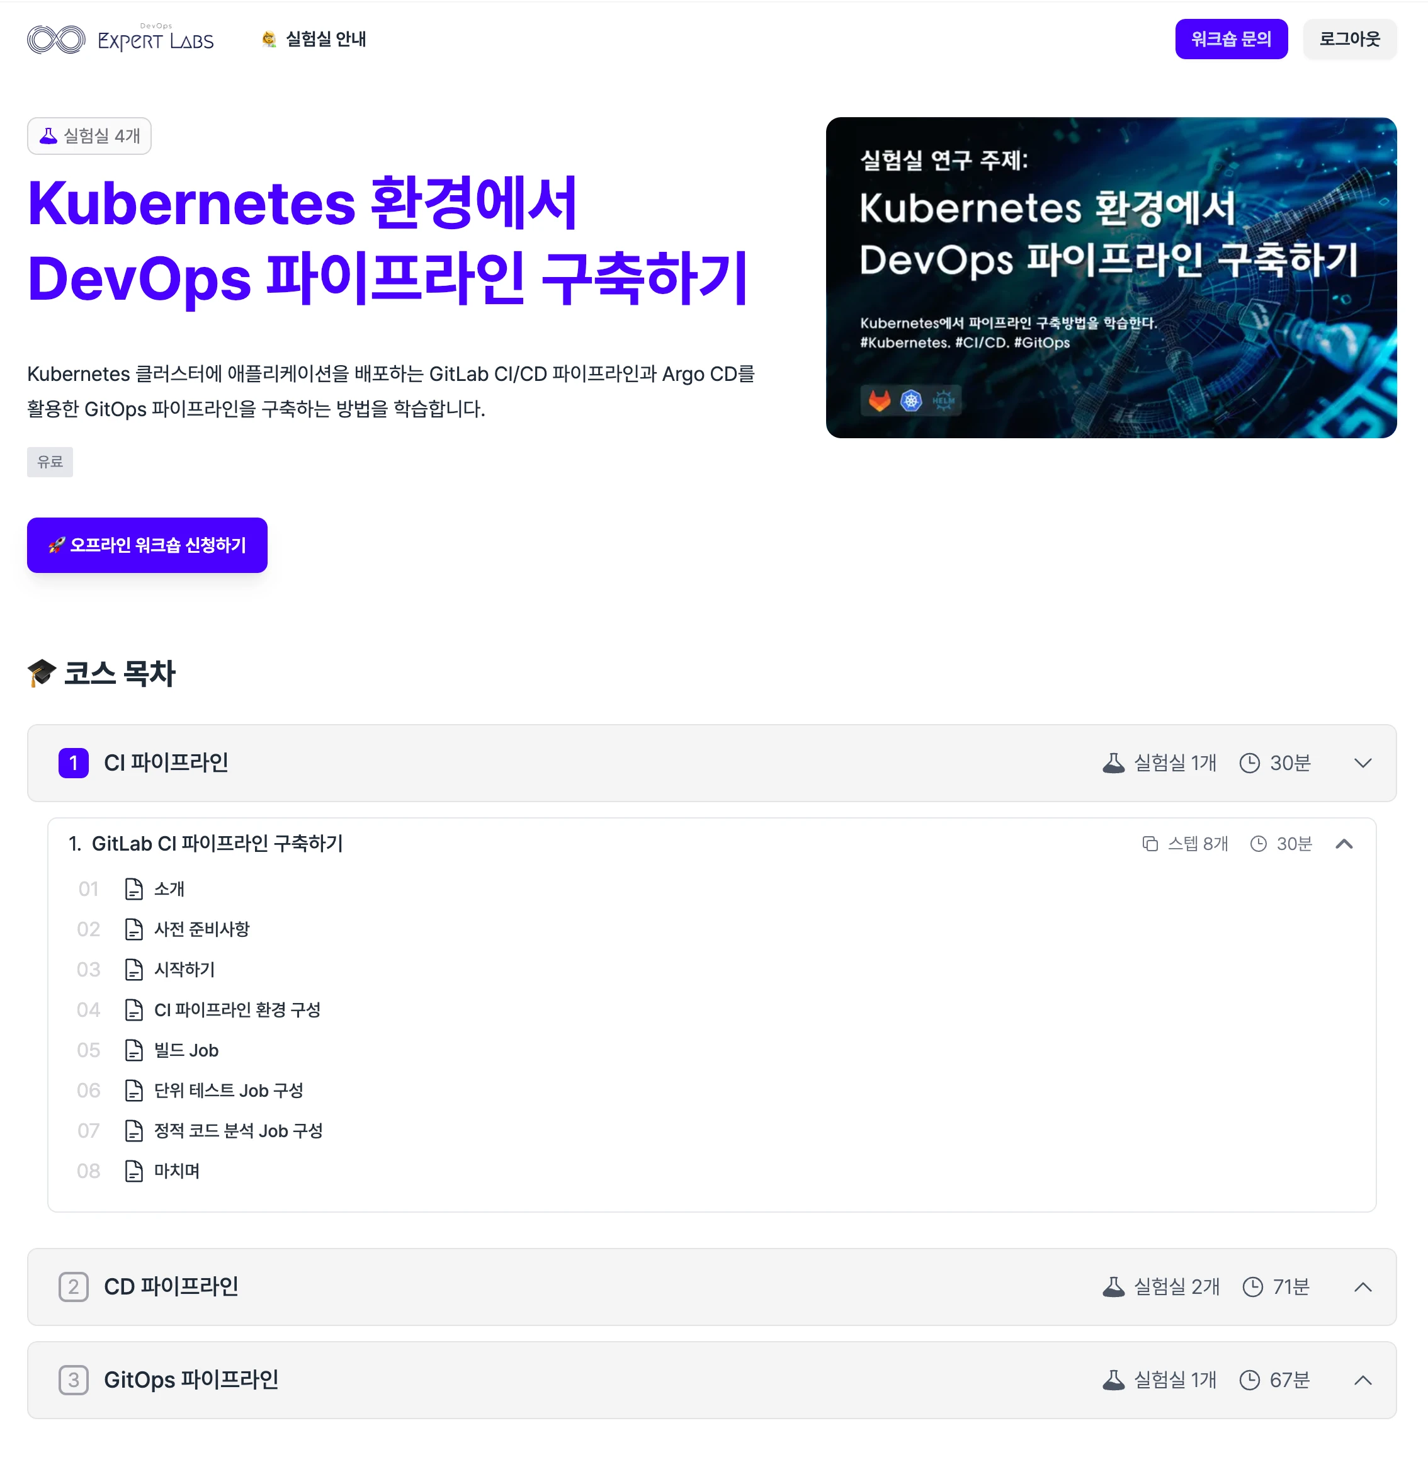Open step 02 사전 준비사항
1428x1462 pixels.
[201, 929]
